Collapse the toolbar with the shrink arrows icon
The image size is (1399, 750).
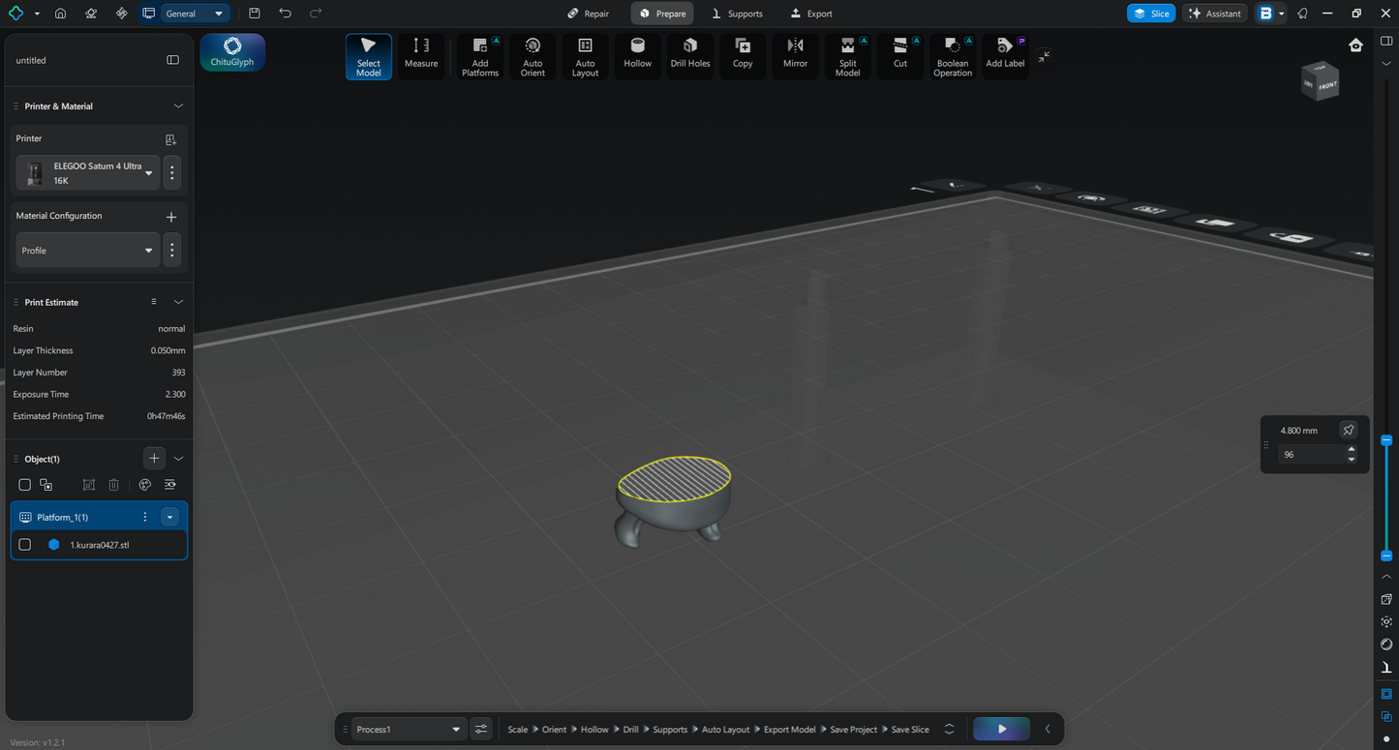(x=1044, y=56)
